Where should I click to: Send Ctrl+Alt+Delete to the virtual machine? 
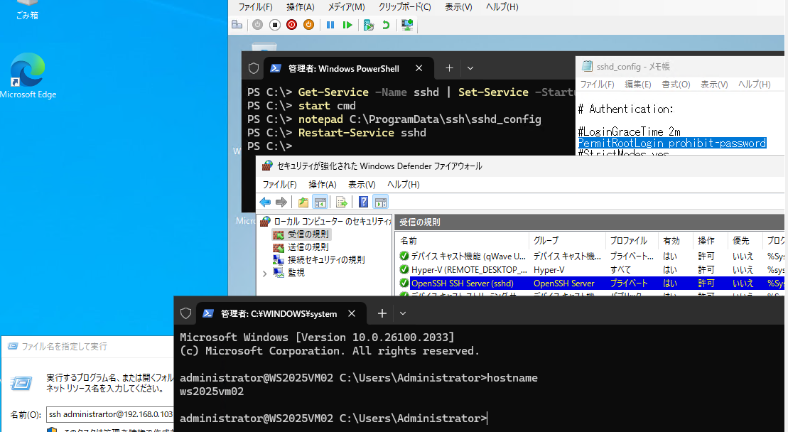pyautogui.click(x=237, y=24)
